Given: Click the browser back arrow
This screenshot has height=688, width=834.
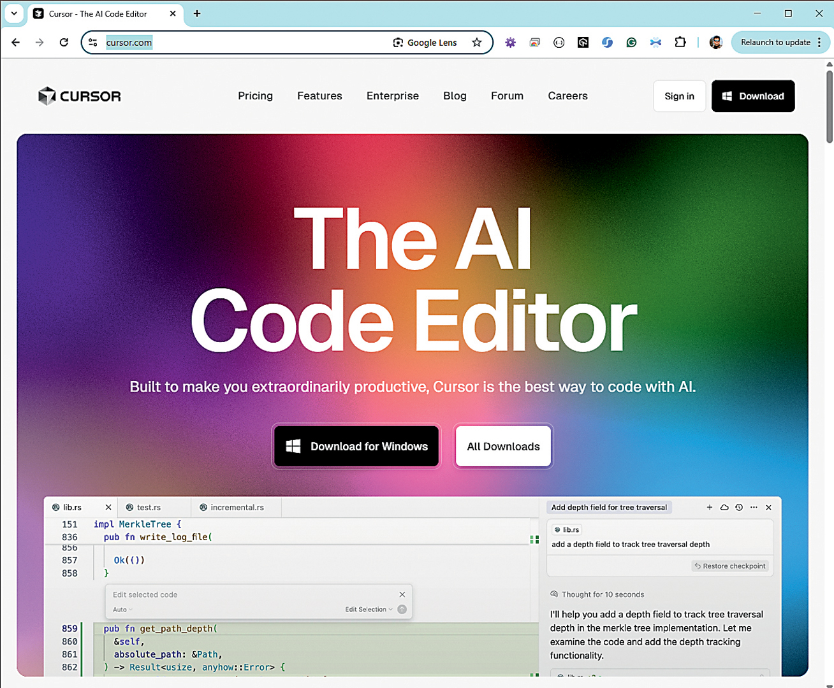Looking at the screenshot, I should pyautogui.click(x=16, y=43).
